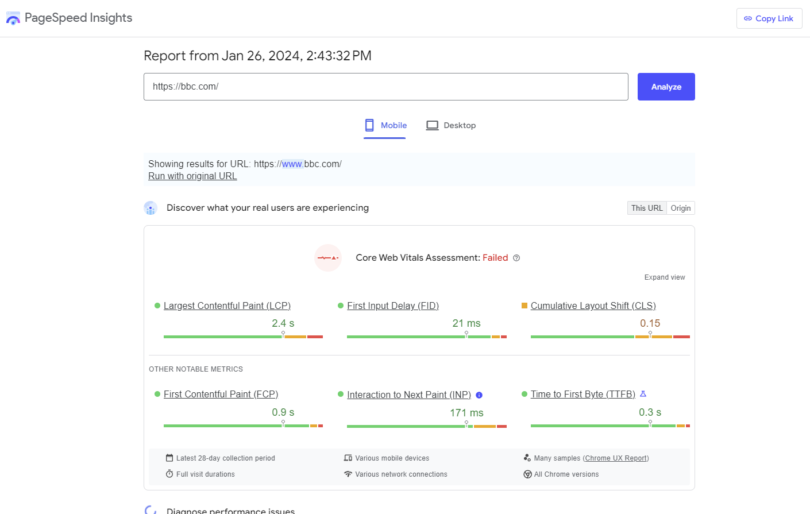This screenshot has width=810, height=514.
Task: Open Largest Contentful Paint (LCP) link
Action: (227, 306)
